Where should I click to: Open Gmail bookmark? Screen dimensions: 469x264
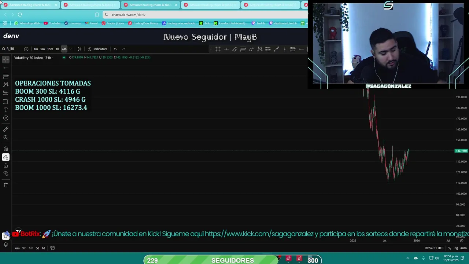pos(91,23)
